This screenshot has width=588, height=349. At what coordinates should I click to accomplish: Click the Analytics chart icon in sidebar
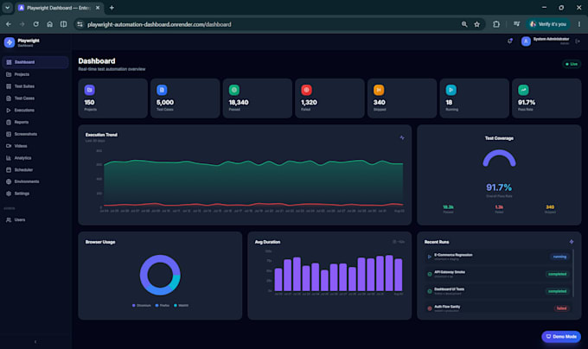pyautogui.click(x=9, y=158)
